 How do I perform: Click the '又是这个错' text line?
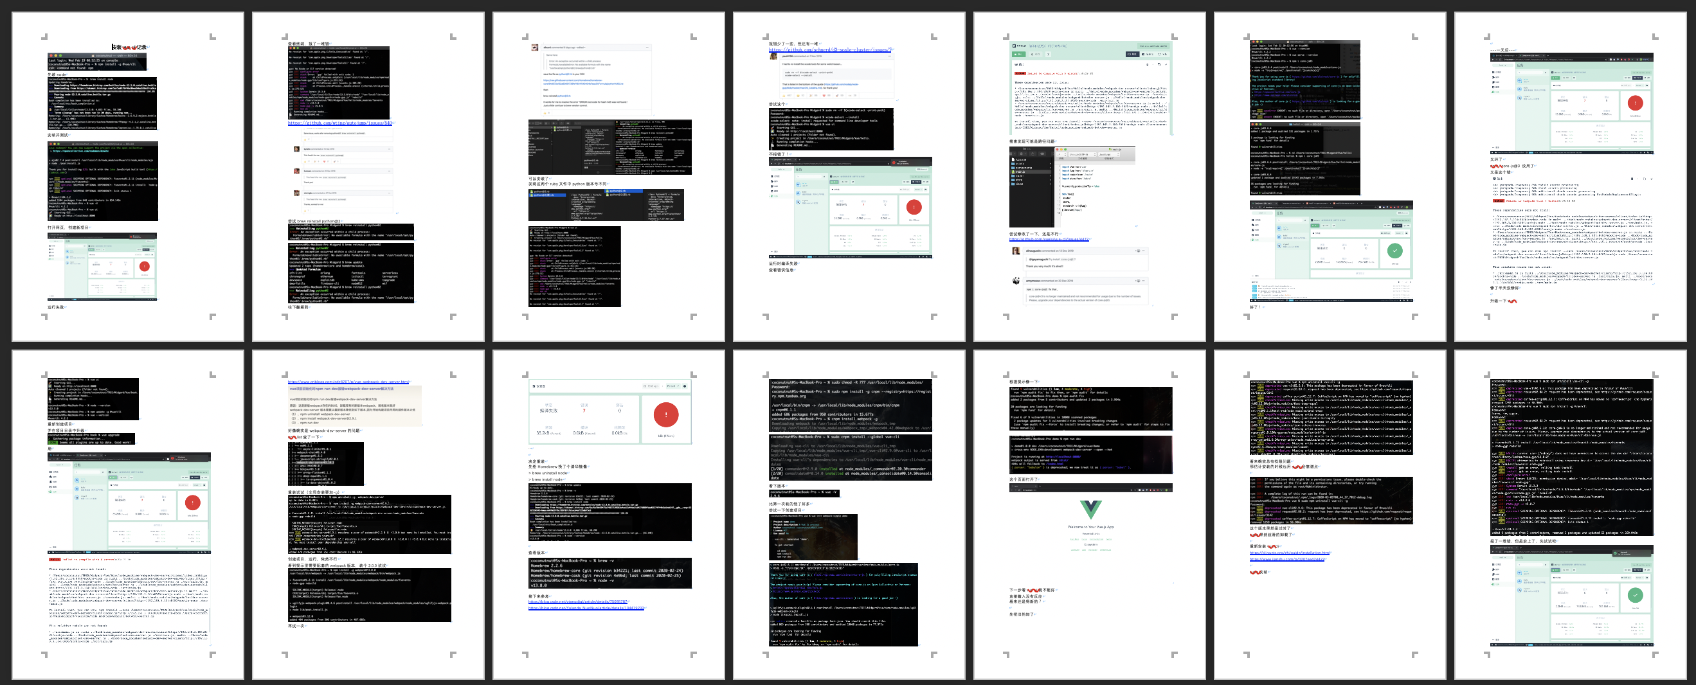coord(1499,172)
